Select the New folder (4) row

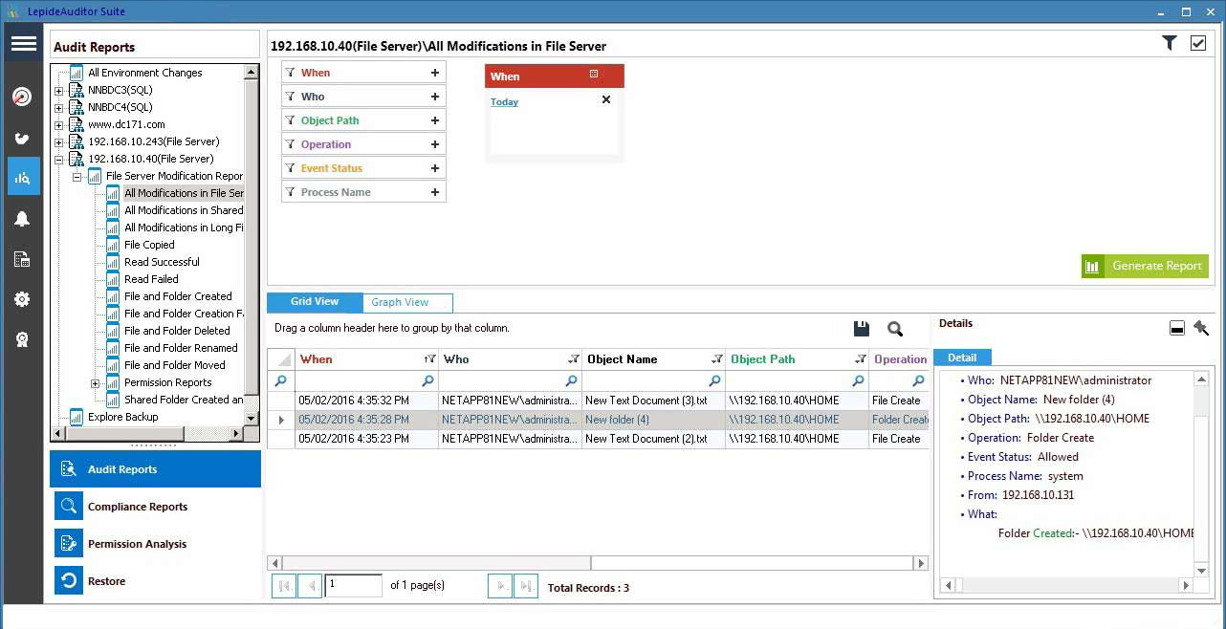pyautogui.click(x=598, y=420)
